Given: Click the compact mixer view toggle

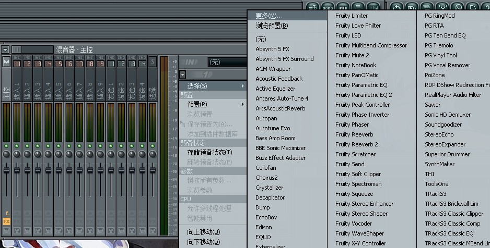Looking at the screenshot, I should click(x=17, y=49).
